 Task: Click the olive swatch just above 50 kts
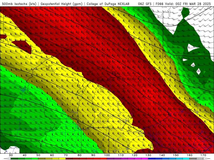[x=42, y=159]
